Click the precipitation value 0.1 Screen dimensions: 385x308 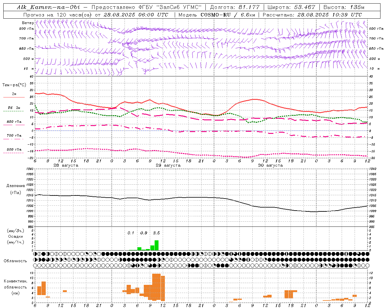[x=131, y=233]
